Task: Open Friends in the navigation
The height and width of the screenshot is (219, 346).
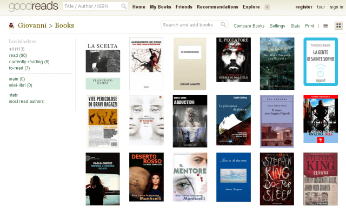Action: tap(184, 7)
